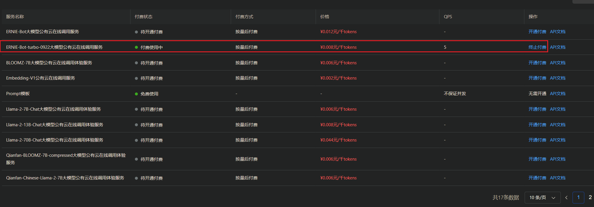Open API文档 for Prompt模板 row
Image resolution: width=594 pixels, height=207 pixels.
558,94
